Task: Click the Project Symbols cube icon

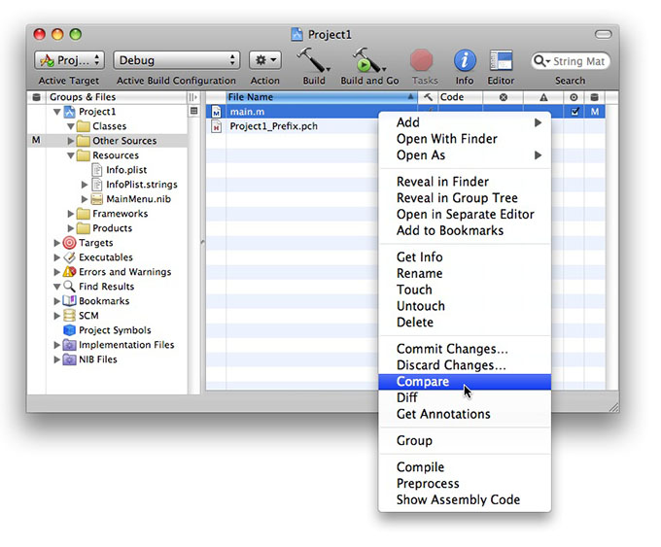Action: (69, 330)
